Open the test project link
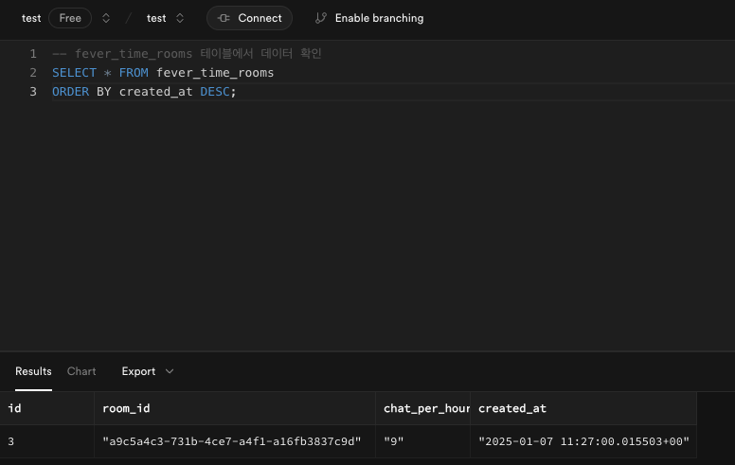Screen dimensions: 735x465 [156, 18]
